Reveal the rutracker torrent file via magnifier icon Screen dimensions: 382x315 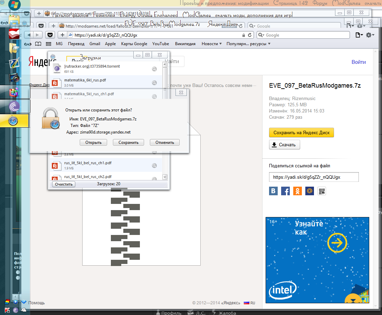point(154,69)
